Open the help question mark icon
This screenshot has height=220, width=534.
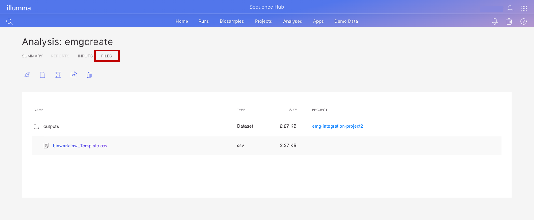(x=523, y=21)
